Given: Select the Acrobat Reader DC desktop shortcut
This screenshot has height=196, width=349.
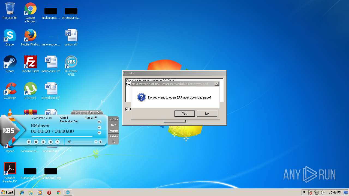Looking at the screenshot, I should (x=10, y=173).
